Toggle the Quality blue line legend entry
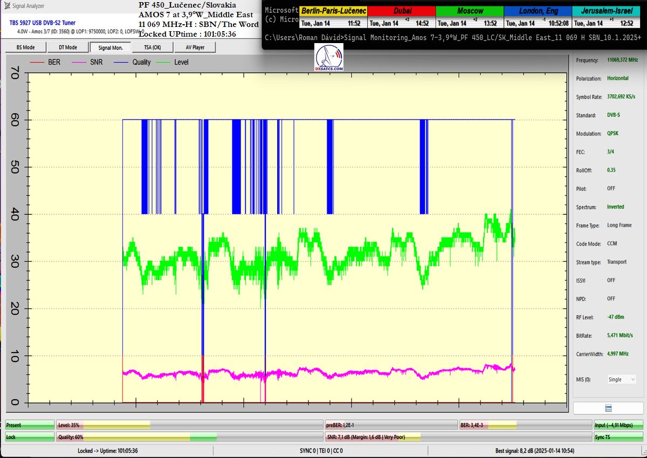Screen dimensions: 647x458 (x=133, y=63)
